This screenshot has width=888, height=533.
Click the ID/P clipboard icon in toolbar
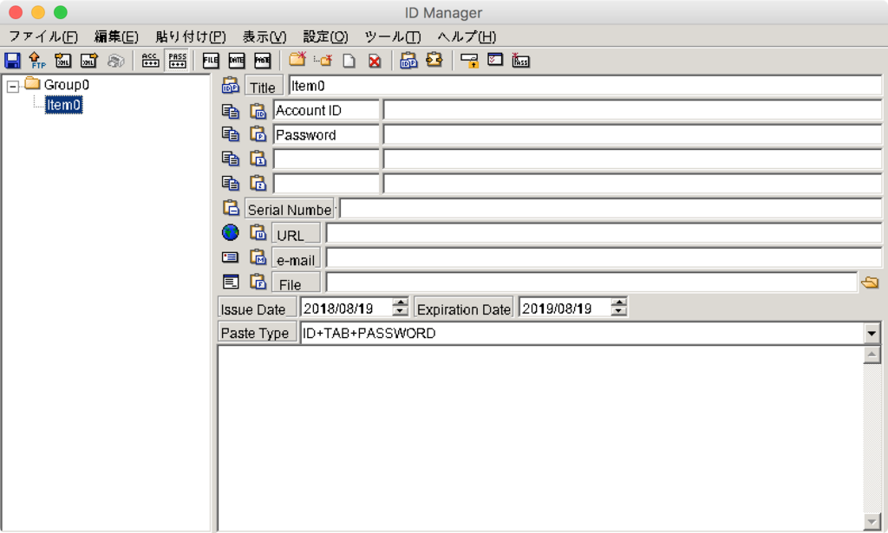tap(408, 61)
